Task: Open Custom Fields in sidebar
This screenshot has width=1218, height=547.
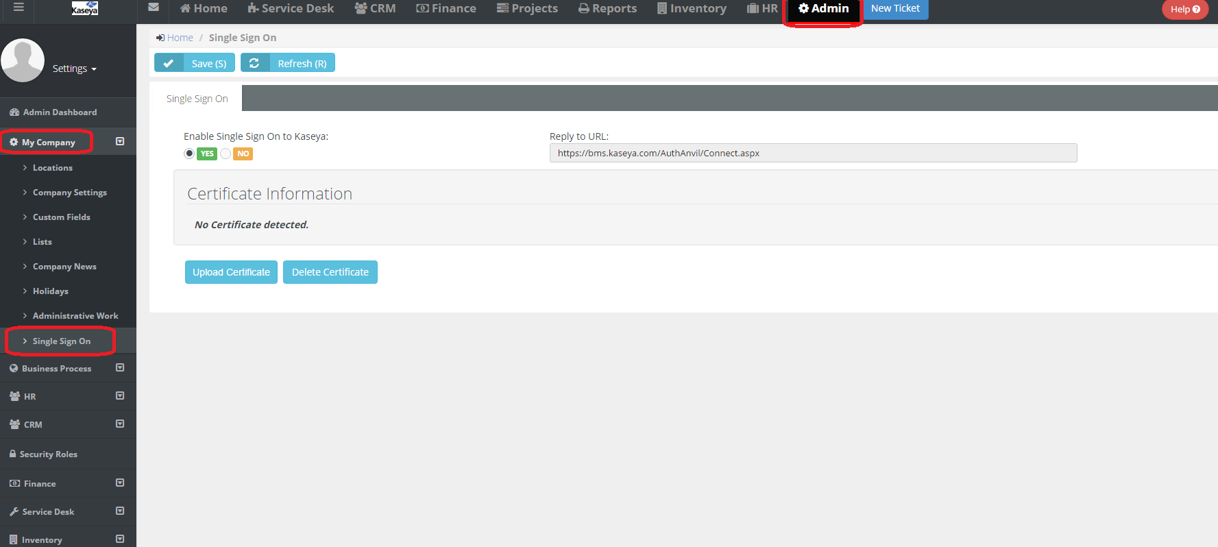Action: click(x=62, y=217)
